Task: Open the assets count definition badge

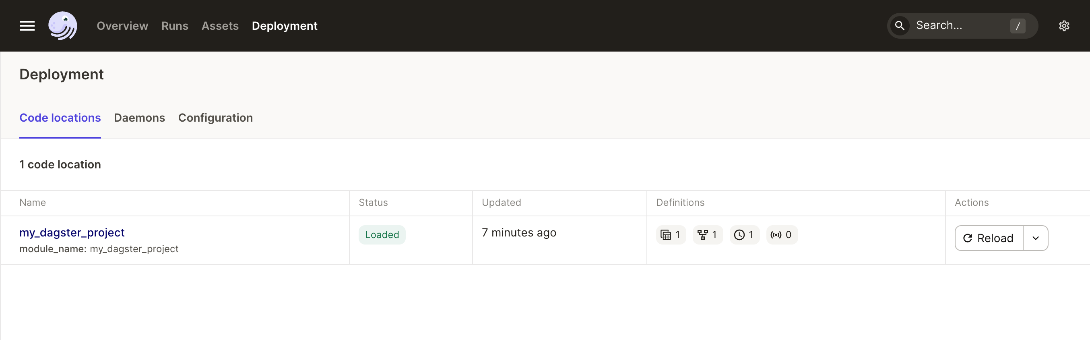Action: 671,234
